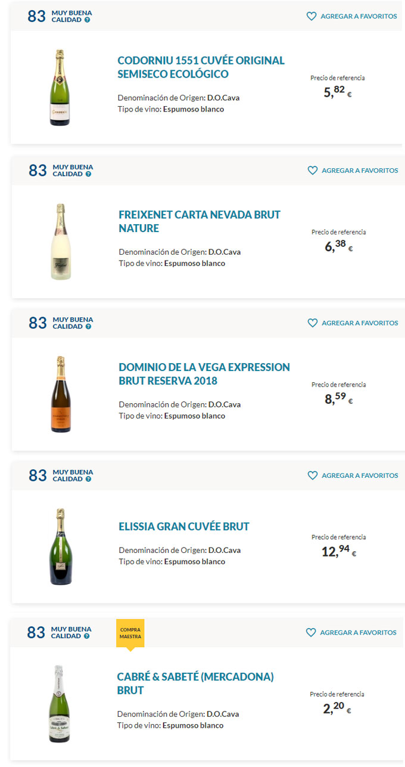Click heart icon on Codorniu 1551 card
This screenshot has height=767, width=405.
point(311,16)
